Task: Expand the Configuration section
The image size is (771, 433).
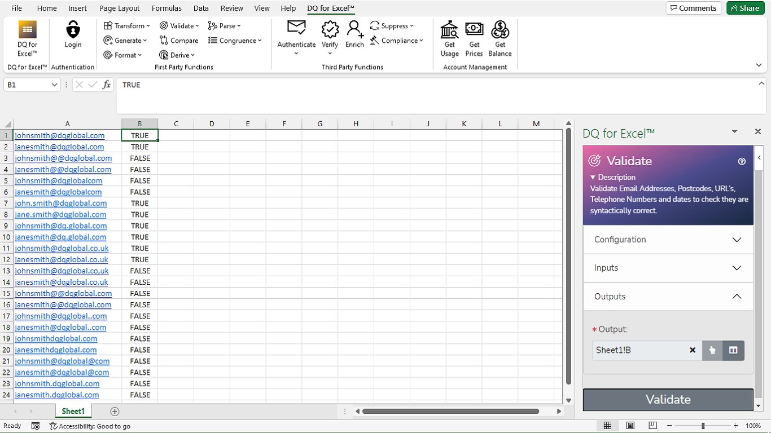Action: point(668,240)
